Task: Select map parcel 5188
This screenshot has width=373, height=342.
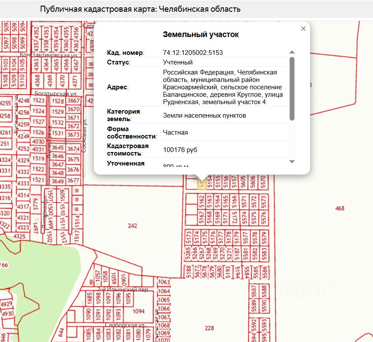Action: coord(188,271)
